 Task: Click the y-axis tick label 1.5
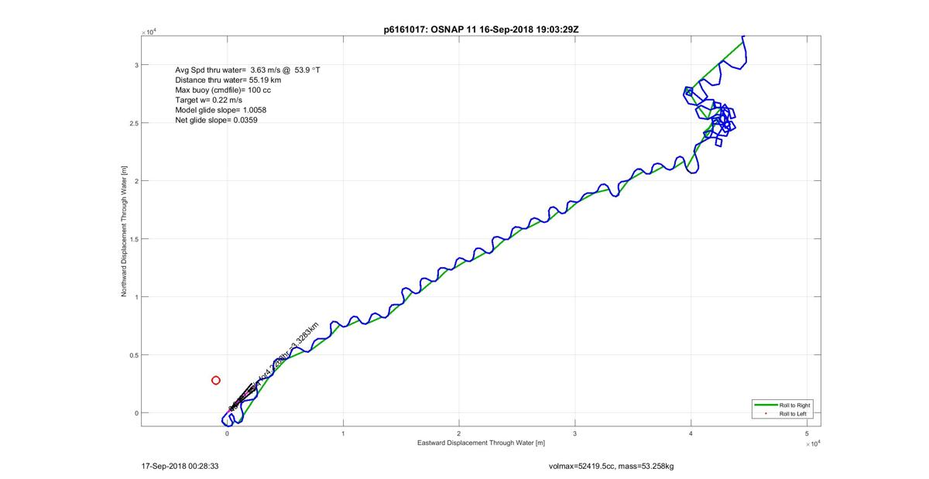point(132,239)
